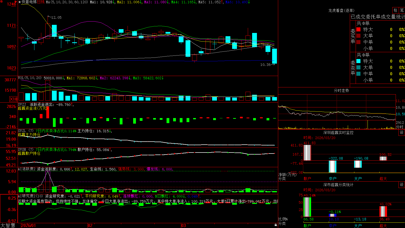Viewport: 405px width, 228px height.
Task: Click the lock icon at the chart's bottom-right
Action: (x=276, y=225)
